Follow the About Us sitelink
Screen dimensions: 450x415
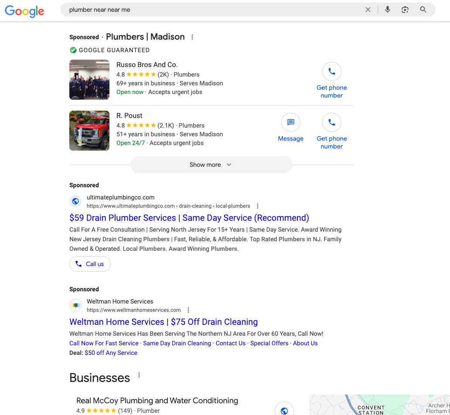[305, 343]
